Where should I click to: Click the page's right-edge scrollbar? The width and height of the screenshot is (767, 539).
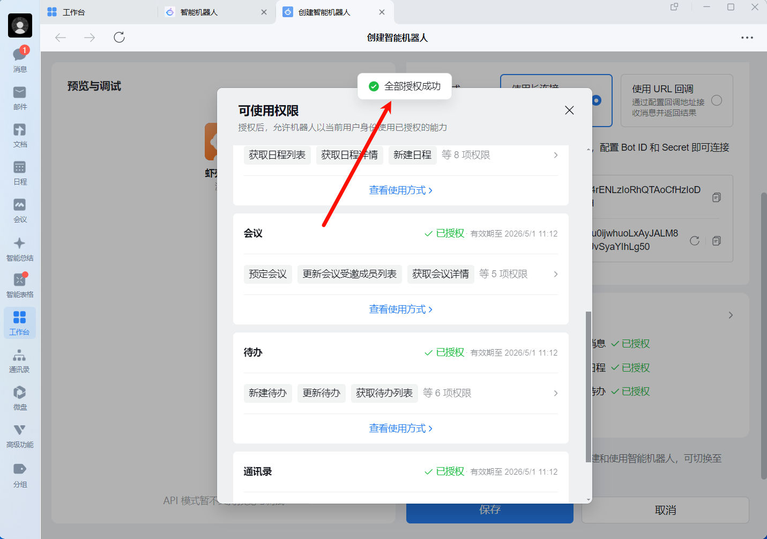[x=764, y=335]
